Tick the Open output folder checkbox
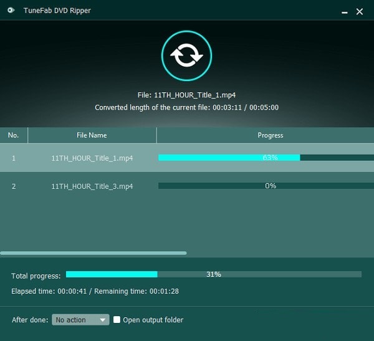This screenshot has height=341, width=374. click(117, 320)
